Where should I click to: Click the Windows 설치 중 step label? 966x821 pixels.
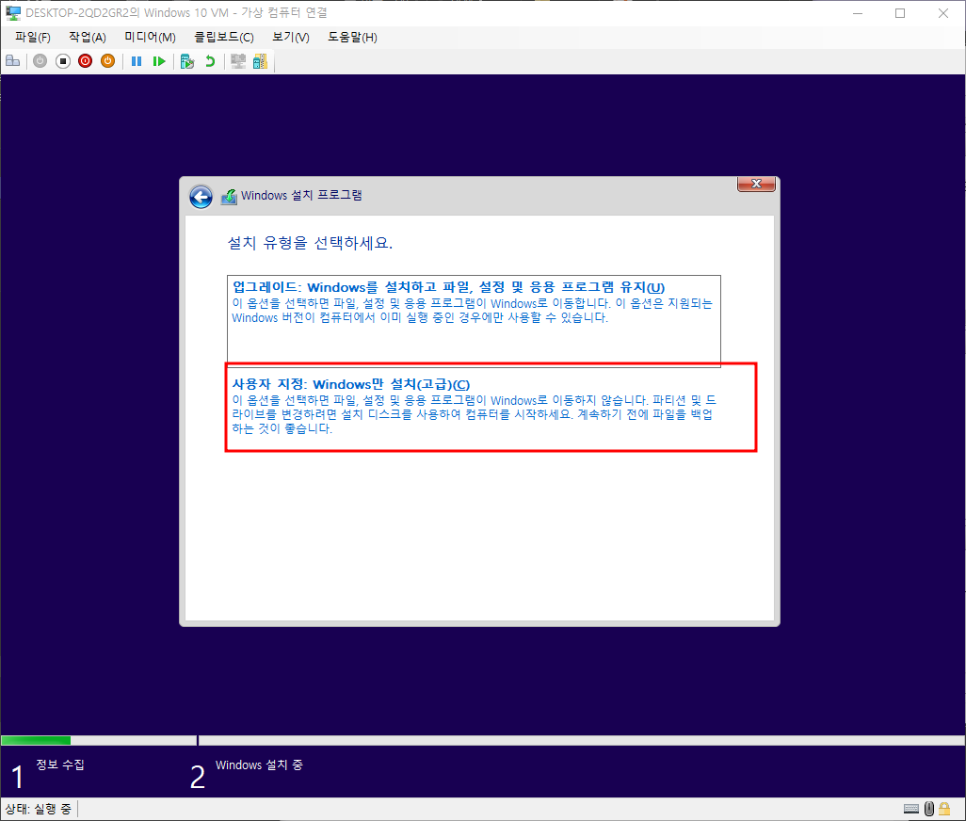coord(259,765)
